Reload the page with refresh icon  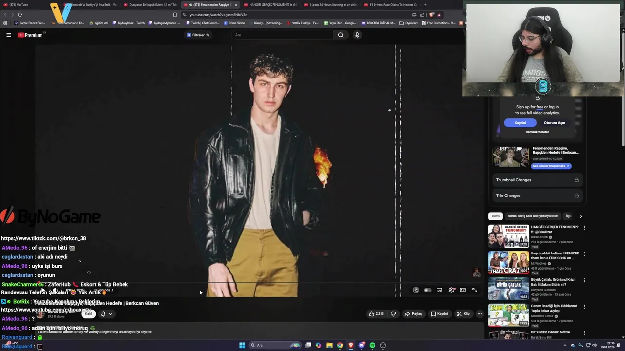click(x=20, y=15)
